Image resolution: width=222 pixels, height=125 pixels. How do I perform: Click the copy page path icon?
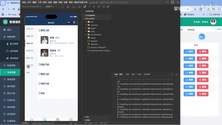click(x=53, y=123)
